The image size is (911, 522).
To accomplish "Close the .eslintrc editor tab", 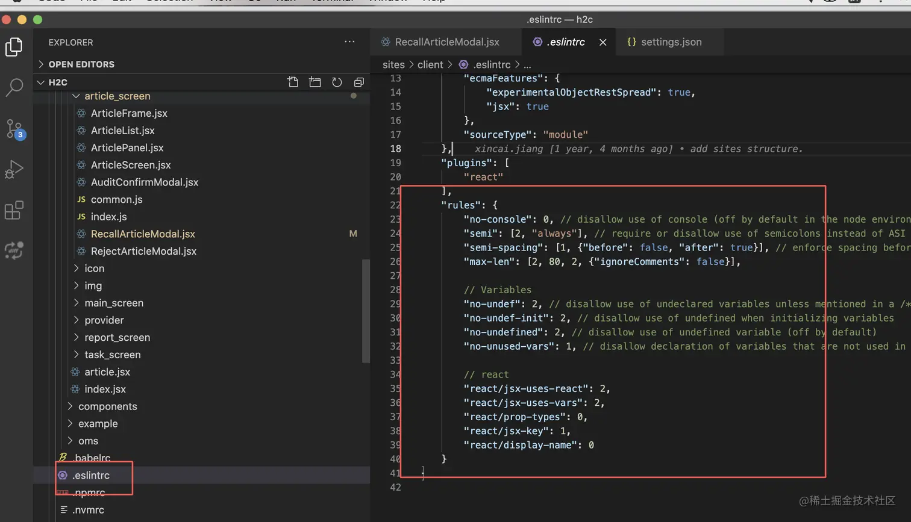I will point(603,42).
